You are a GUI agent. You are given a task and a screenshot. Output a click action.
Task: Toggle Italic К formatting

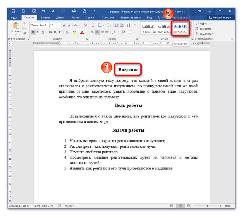[x=38, y=32]
